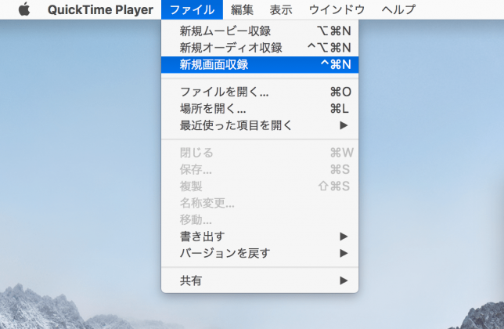The width and height of the screenshot is (504, 329).
Task: Open the 編集 menu
Action: (242, 9)
